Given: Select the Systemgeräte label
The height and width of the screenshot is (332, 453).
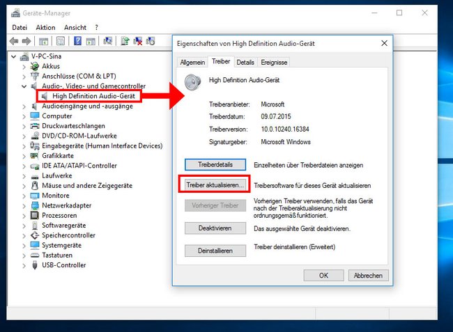Looking at the screenshot, I should tap(61, 246).
